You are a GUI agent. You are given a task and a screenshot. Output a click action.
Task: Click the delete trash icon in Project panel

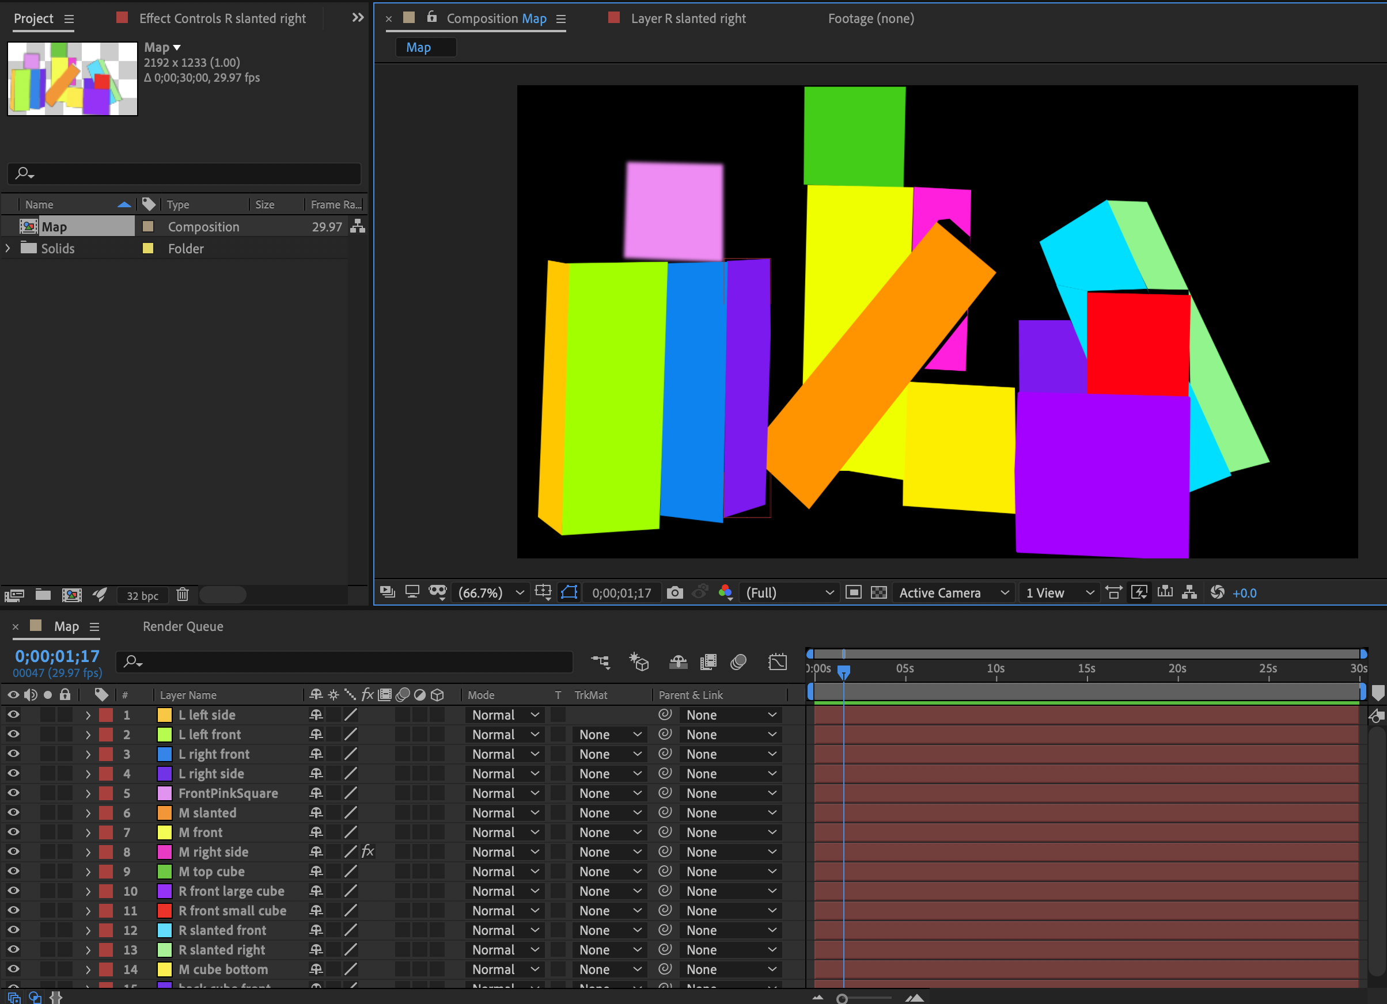point(182,595)
